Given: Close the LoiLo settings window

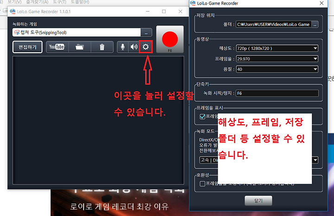Looking at the screenshot, I should point(321,3).
